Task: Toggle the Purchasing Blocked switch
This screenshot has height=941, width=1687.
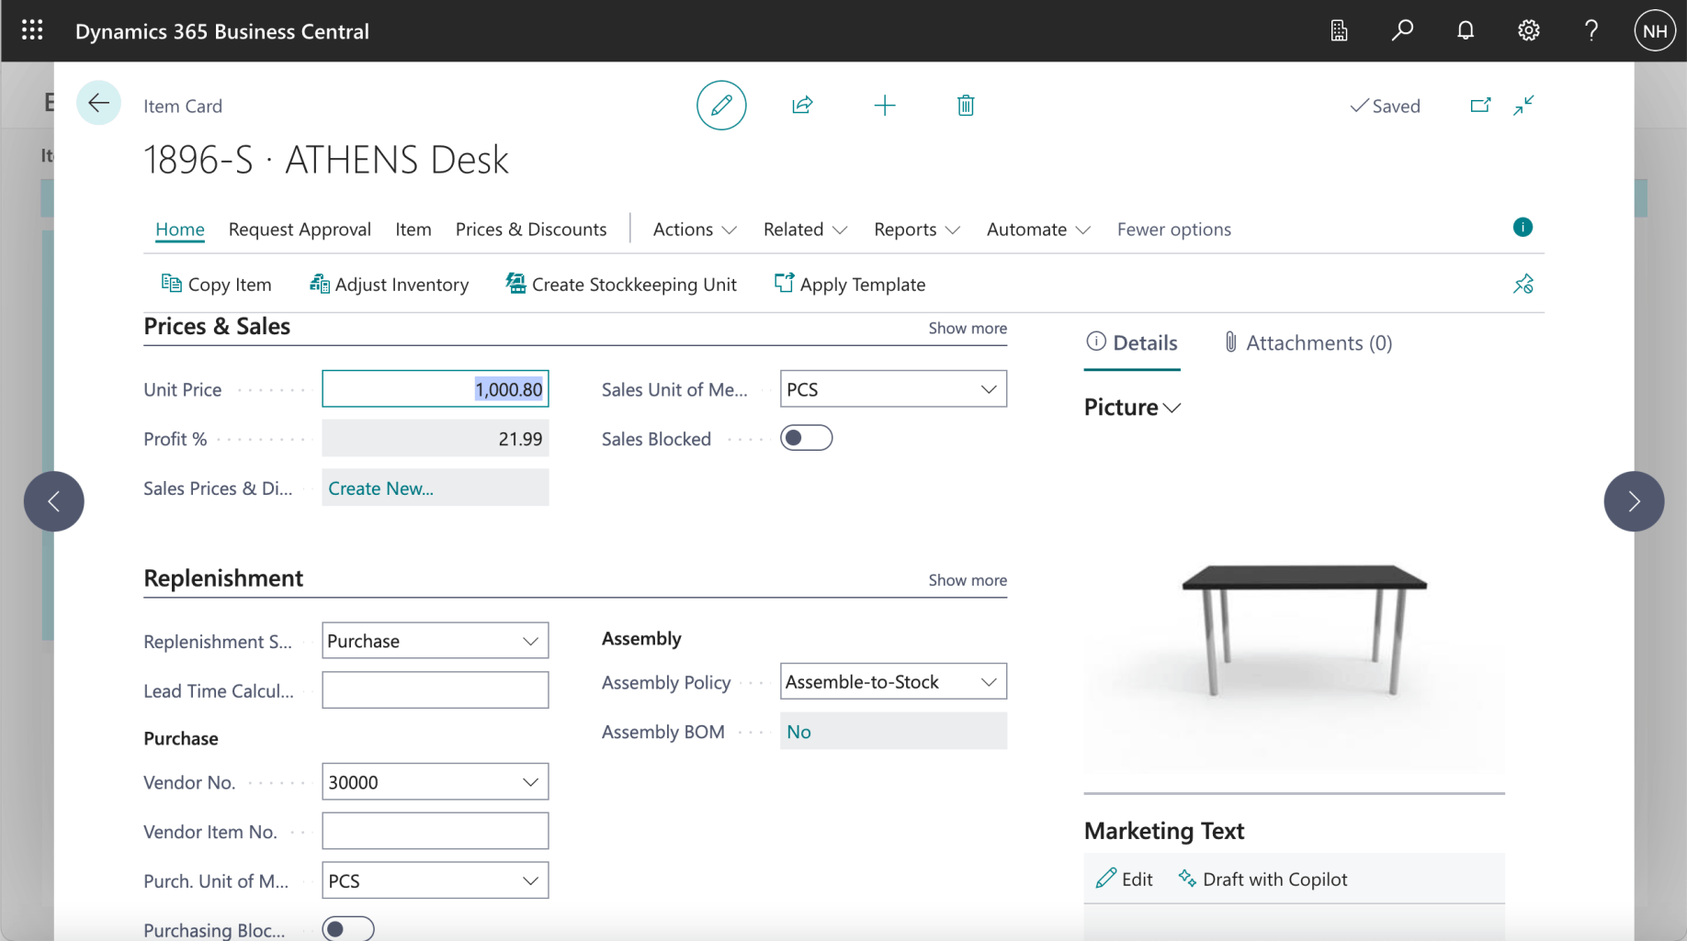Action: coord(348,928)
